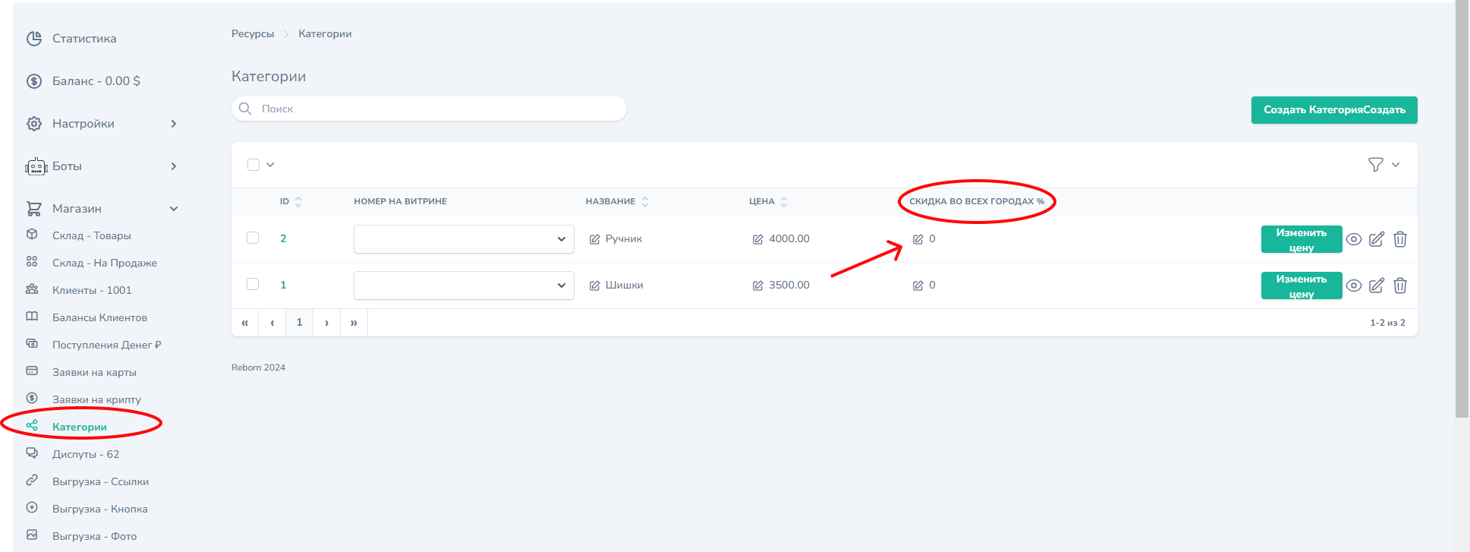Screen dimensions: 1470x552
Task: Open filter dropdown chevron beside funnel
Action: click(x=1396, y=165)
